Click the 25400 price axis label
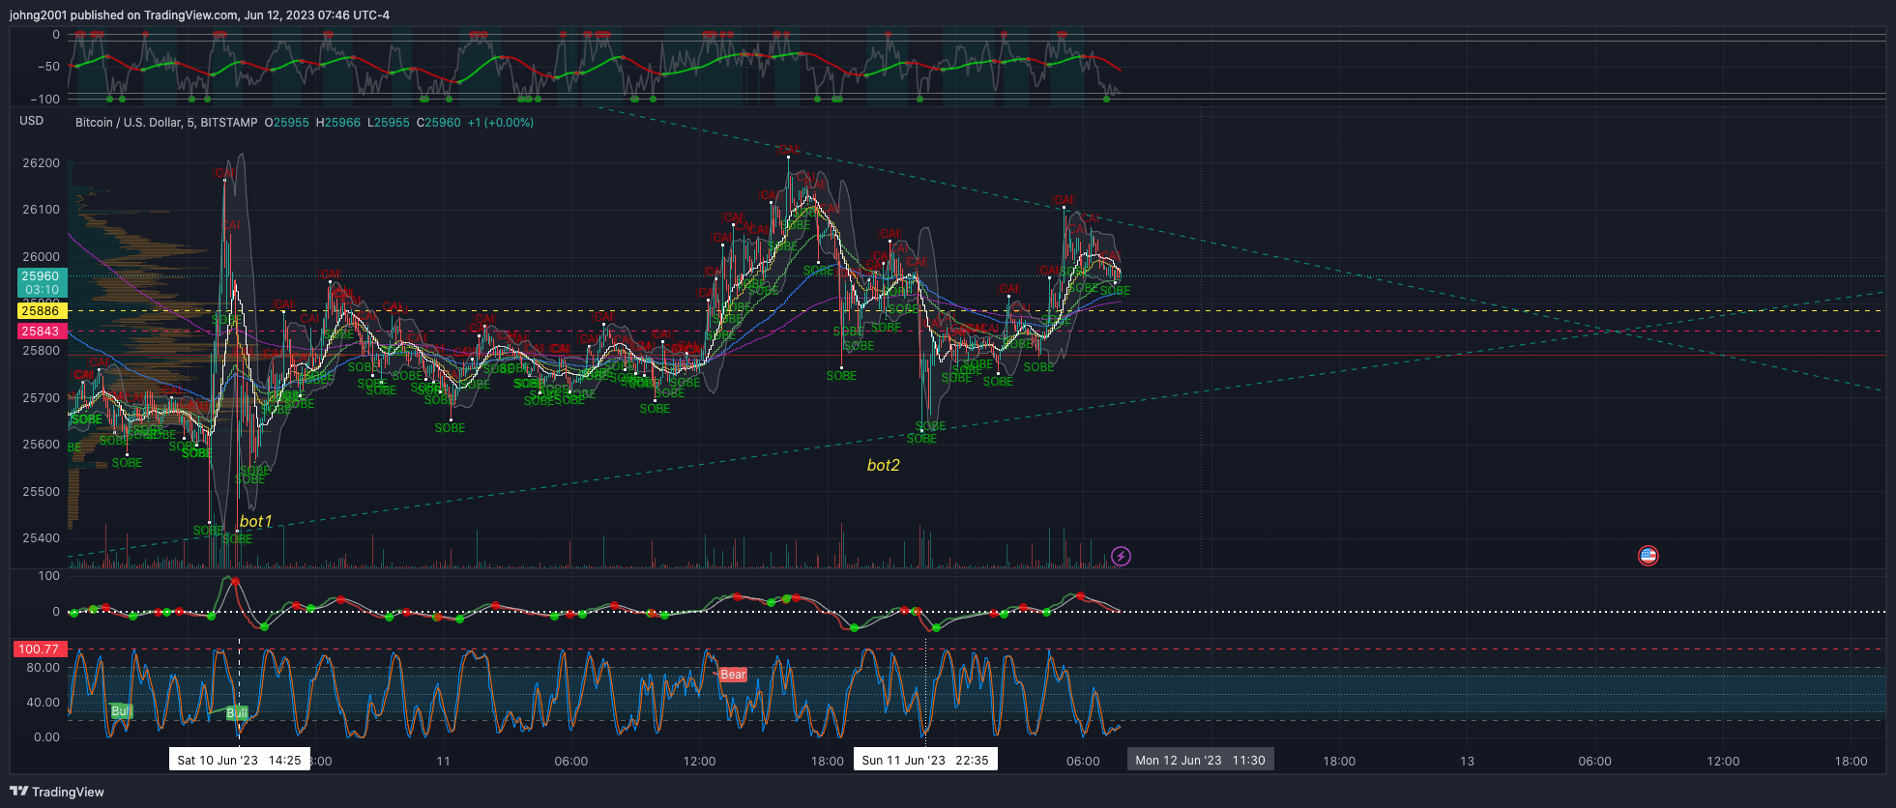 click(41, 538)
